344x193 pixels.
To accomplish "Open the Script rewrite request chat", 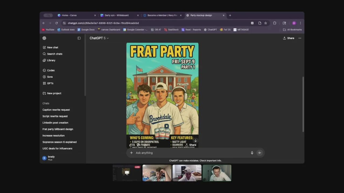I will pyautogui.click(x=55, y=116).
